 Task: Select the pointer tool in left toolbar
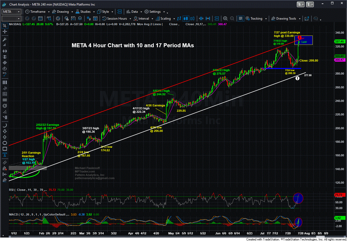pyautogui.click(x=5, y=25)
